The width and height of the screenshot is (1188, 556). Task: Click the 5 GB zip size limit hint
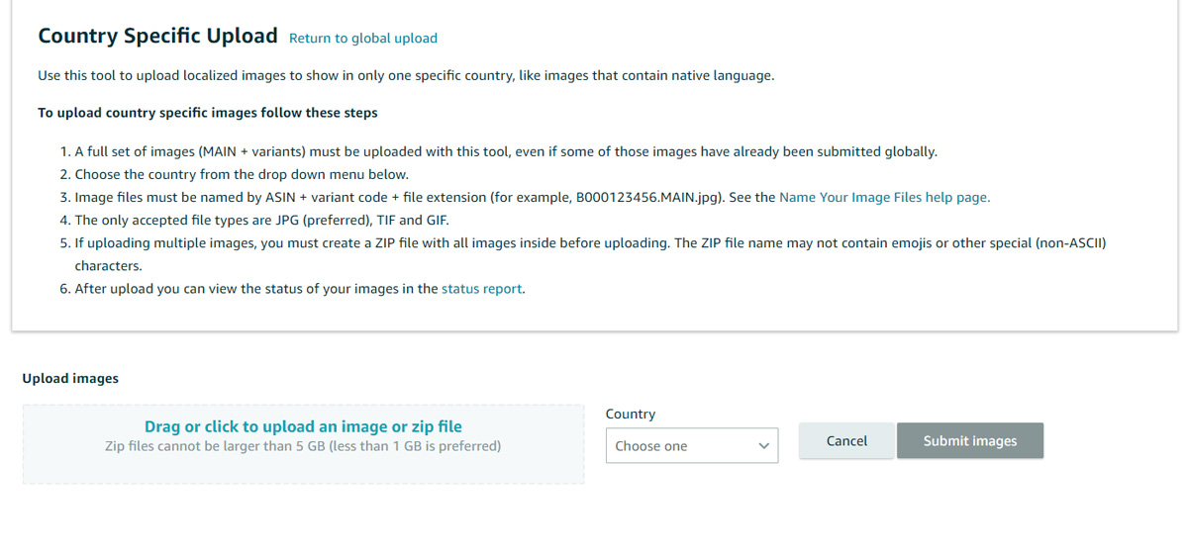click(x=303, y=446)
